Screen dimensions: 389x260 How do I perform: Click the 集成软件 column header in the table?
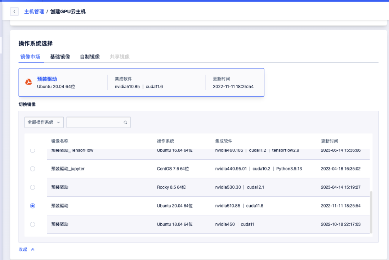pos(224,141)
